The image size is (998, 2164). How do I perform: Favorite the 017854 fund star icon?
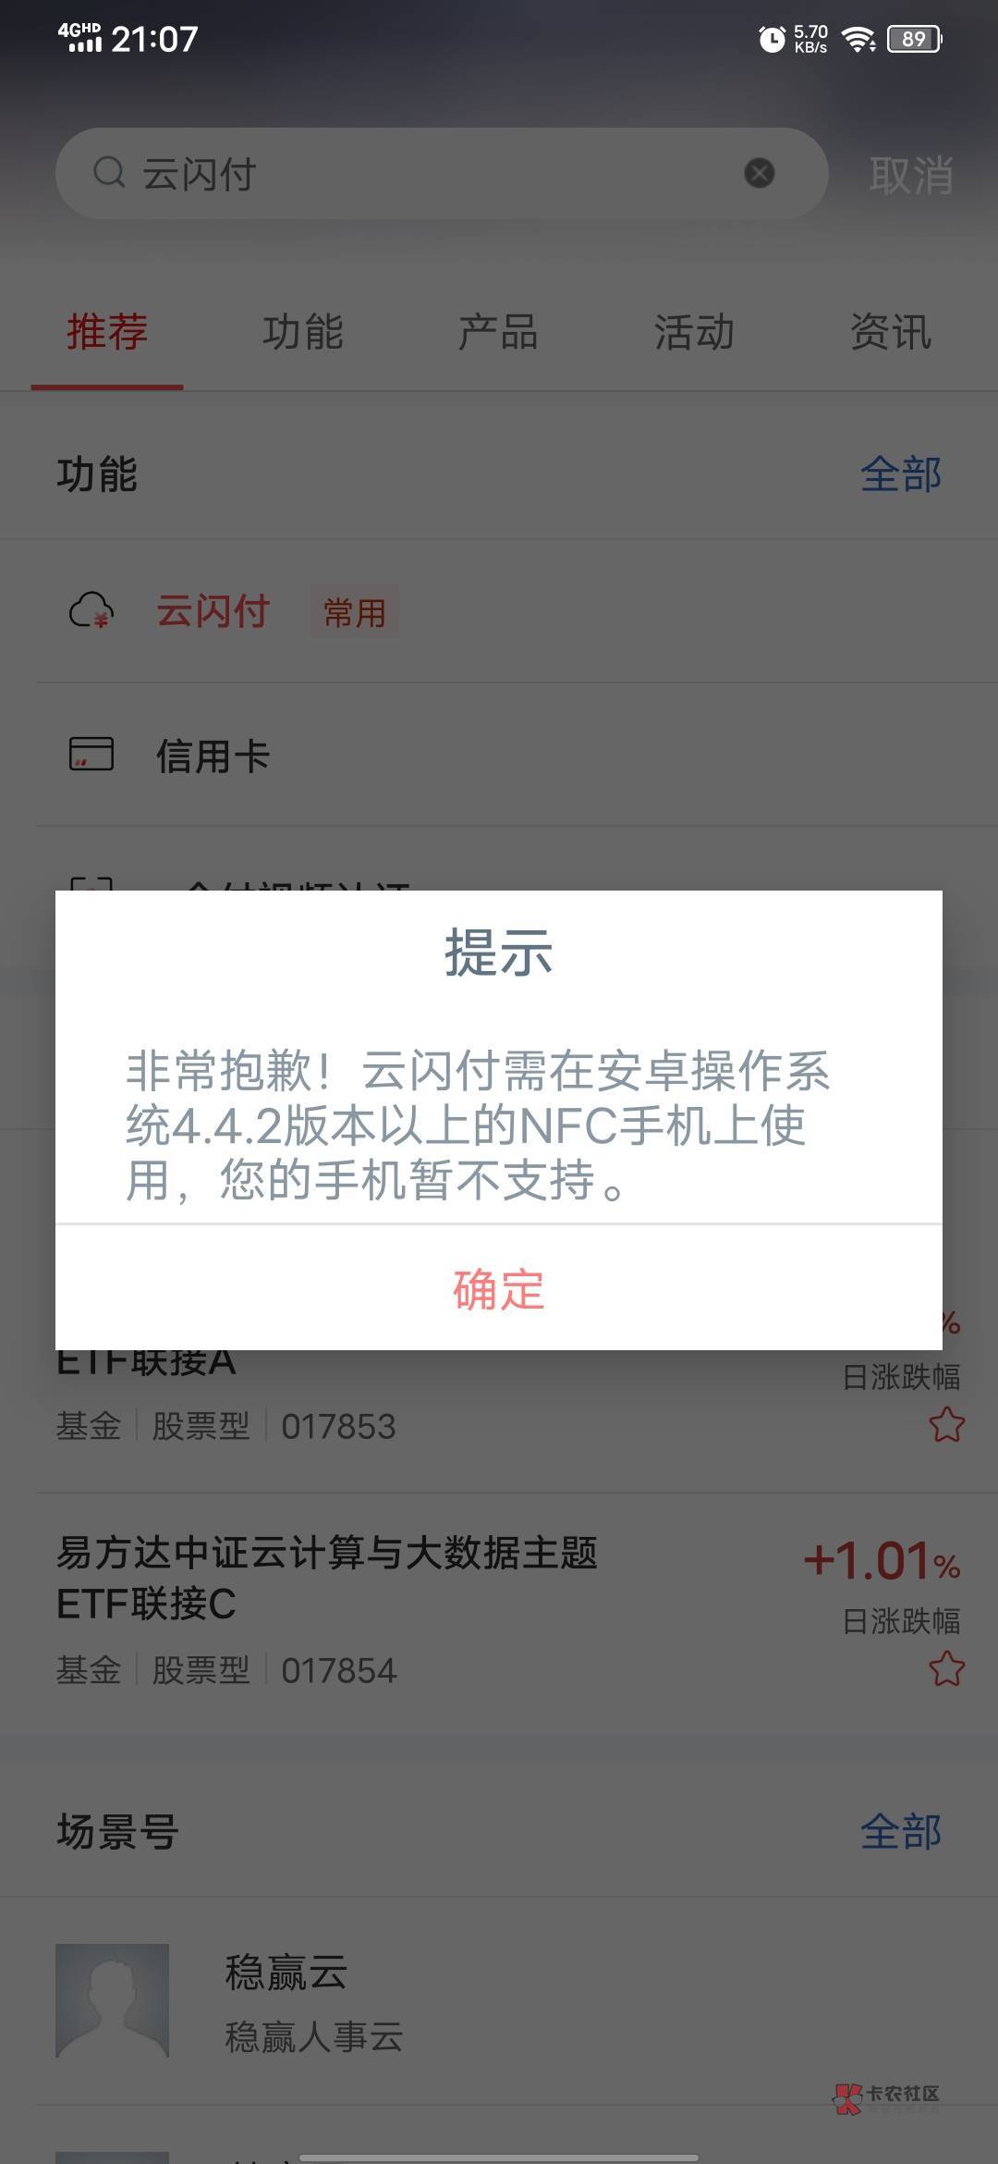coord(946,1669)
